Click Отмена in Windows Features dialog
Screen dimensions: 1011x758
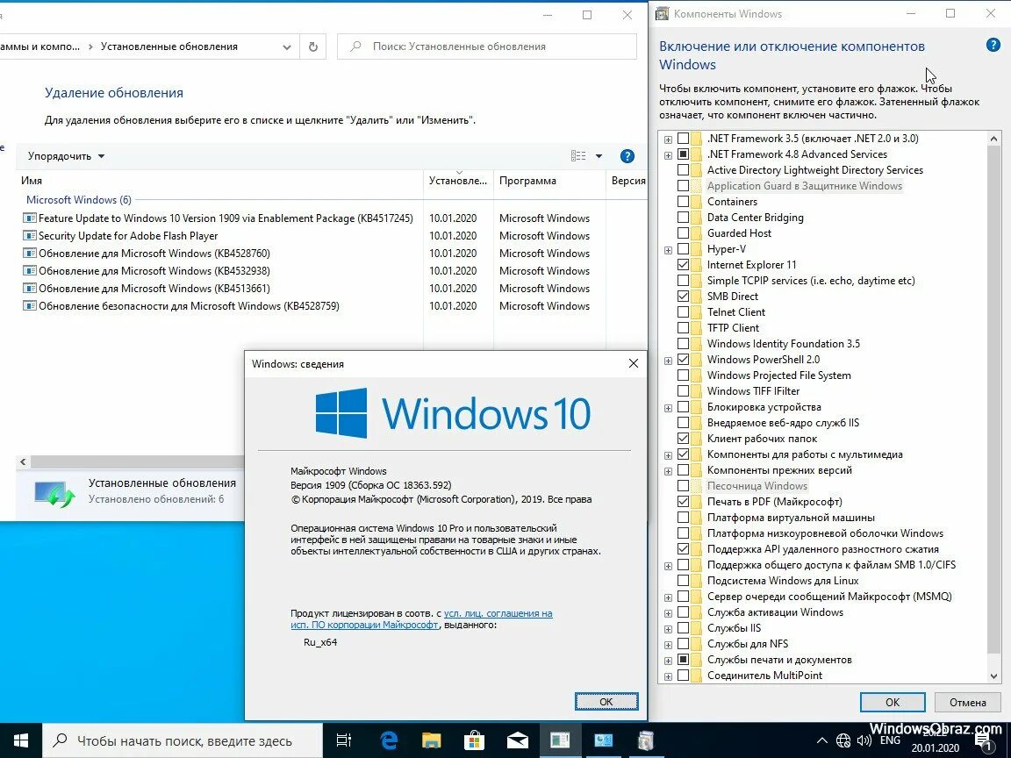pyautogui.click(x=967, y=702)
